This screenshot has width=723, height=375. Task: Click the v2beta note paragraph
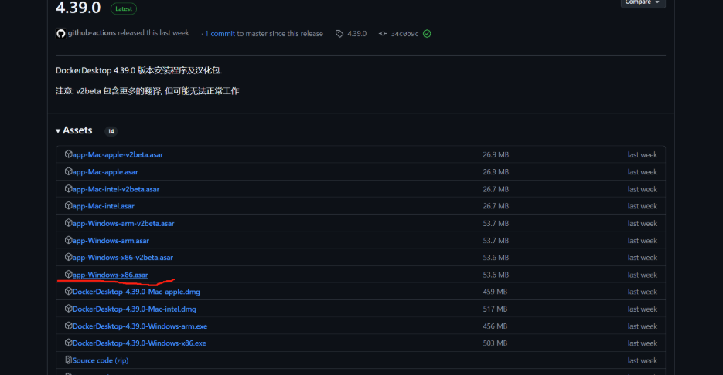pos(147,90)
